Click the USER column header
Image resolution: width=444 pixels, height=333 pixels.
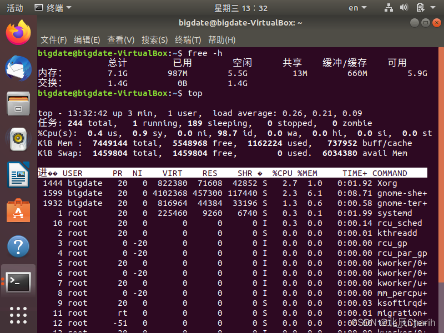[73, 173]
